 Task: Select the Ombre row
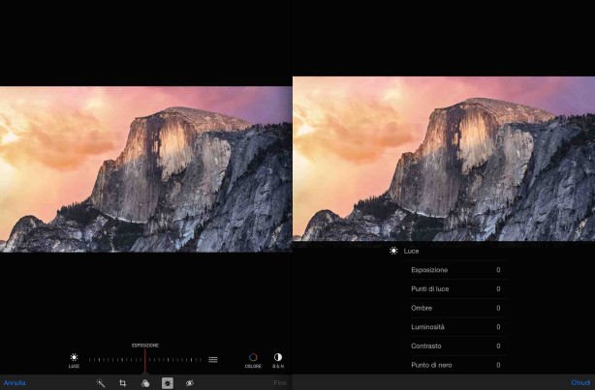tap(458, 308)
